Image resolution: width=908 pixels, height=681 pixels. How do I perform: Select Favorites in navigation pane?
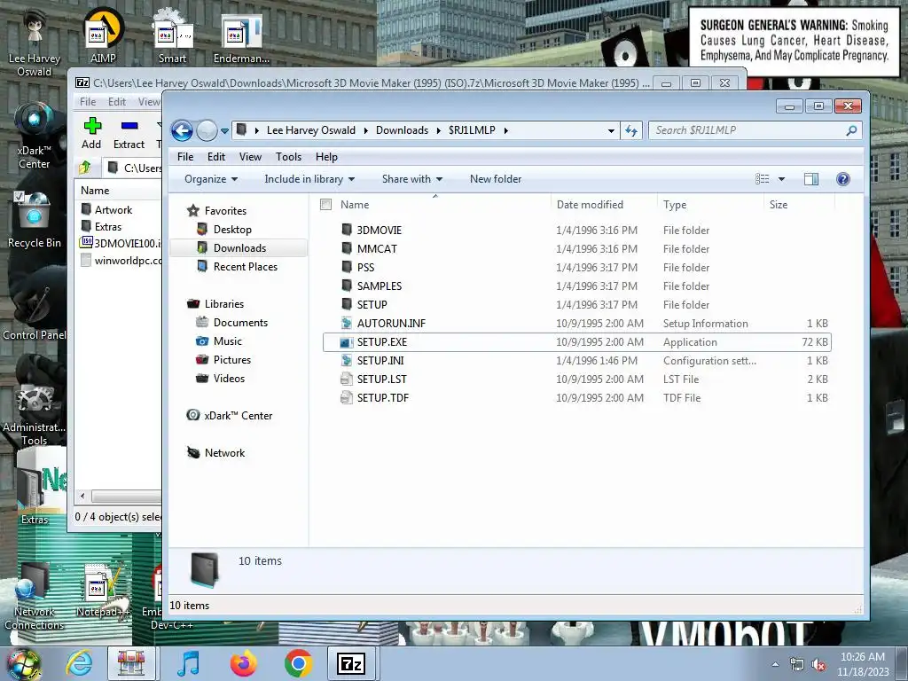pos(225,211)
